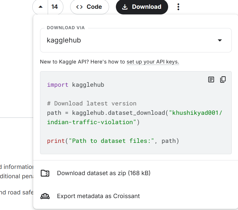238x210 pixels.
Task: Upvote the dataset with the arrow button
Action: click(x=40, y=7)
